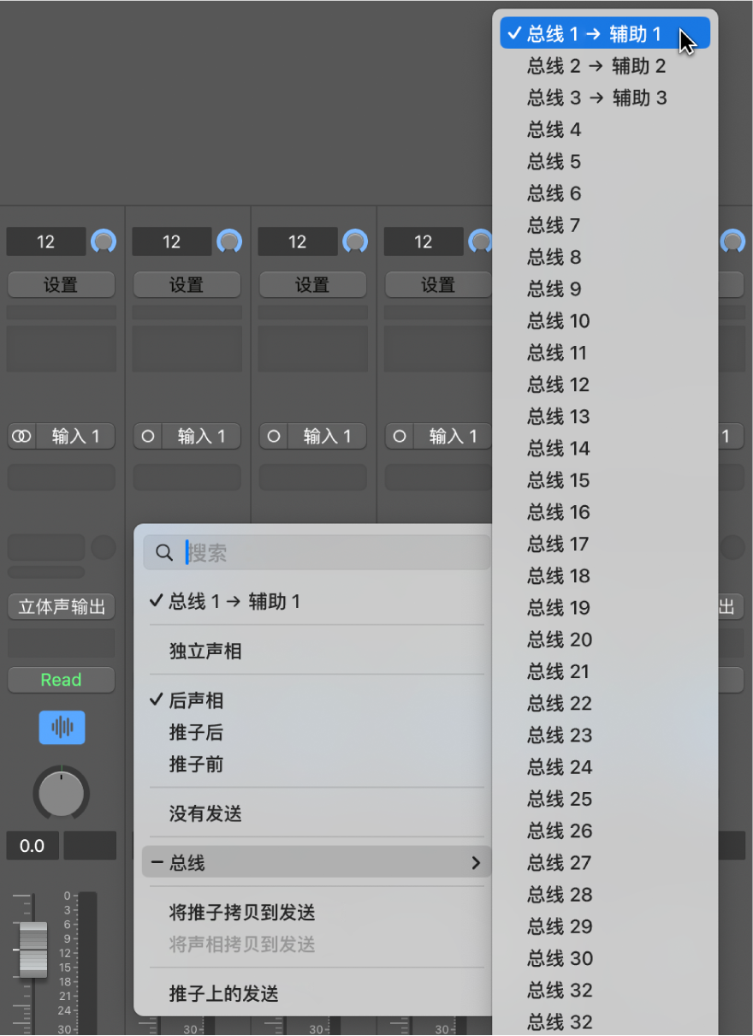Choose 总线 2 → 辅助 2 from the bus list
Image resolution: width=753 pixels, height=1036 pixels.
590,65
